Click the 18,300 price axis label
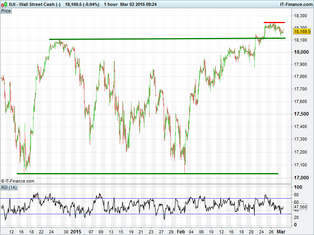 (301, 16)
